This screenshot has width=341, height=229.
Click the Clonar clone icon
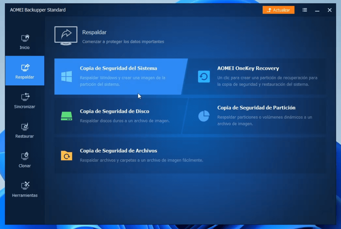click(25, 156)
